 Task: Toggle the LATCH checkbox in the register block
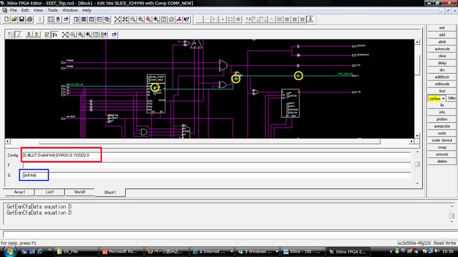288,96
